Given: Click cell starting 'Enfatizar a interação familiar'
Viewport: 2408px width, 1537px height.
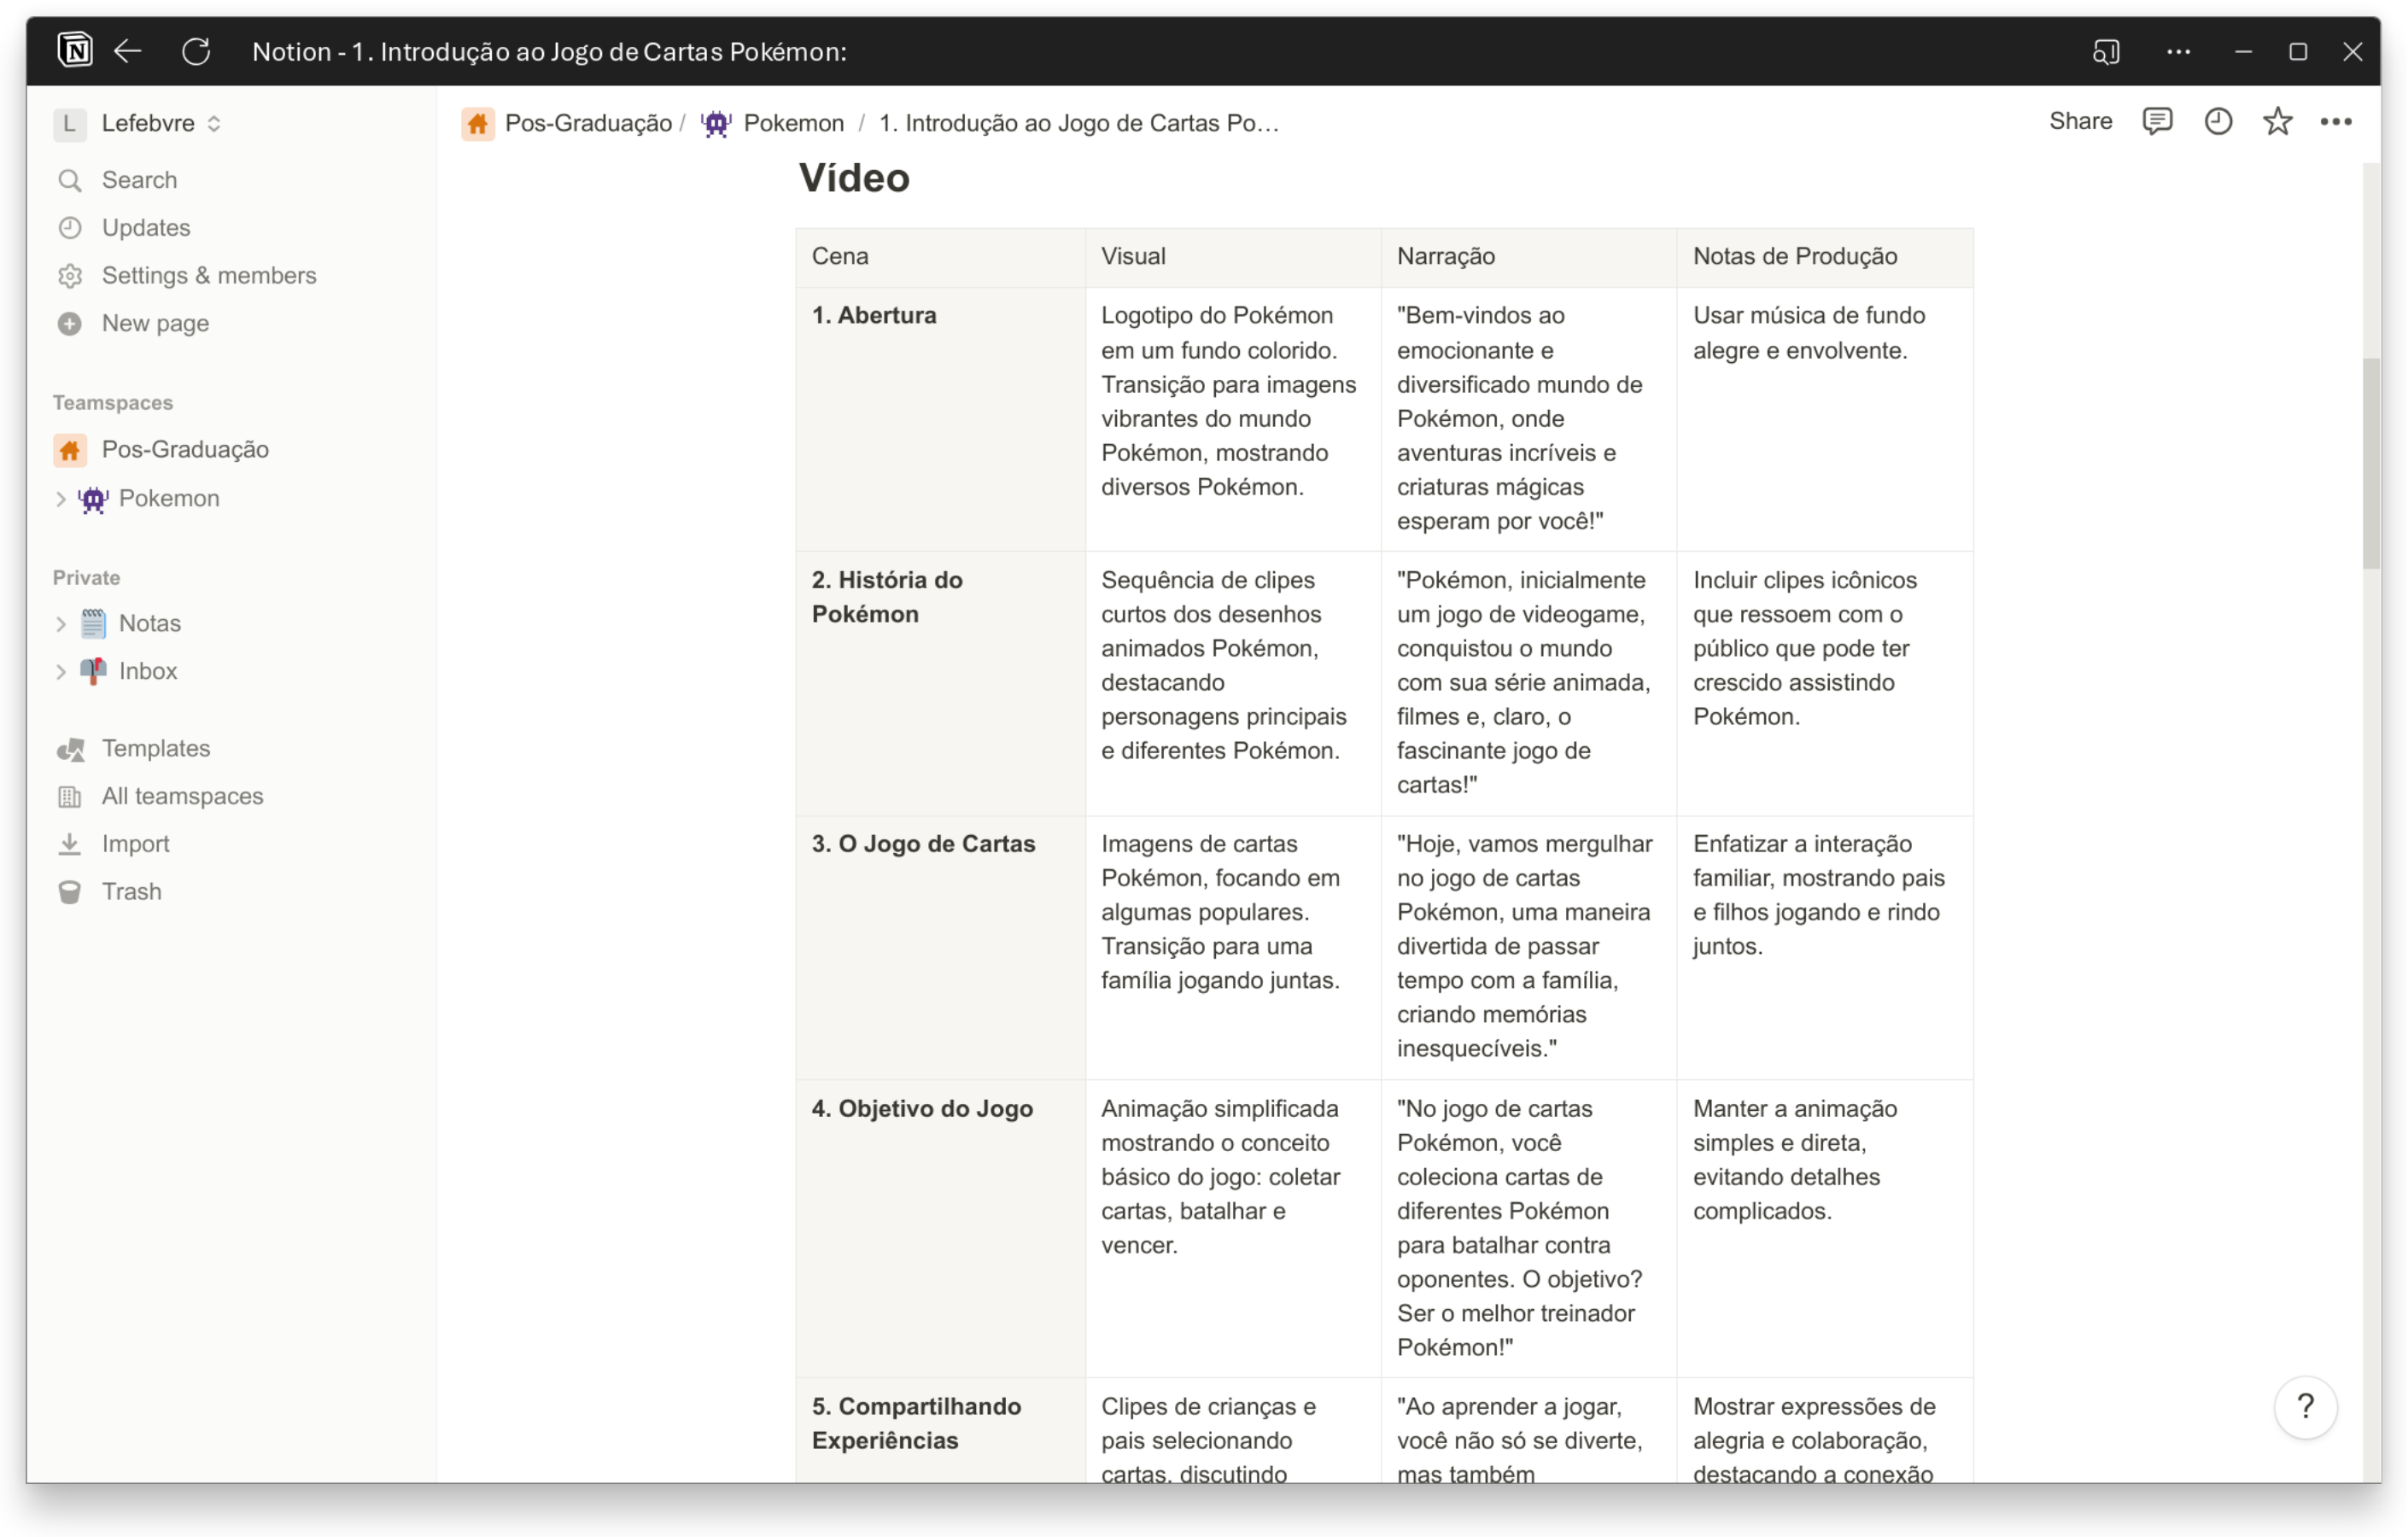Looking at the screenshot, I should pos(1825,947).
